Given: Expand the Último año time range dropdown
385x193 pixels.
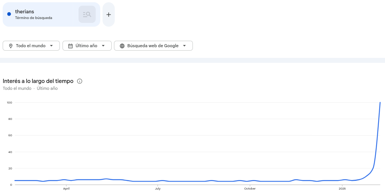Looking at the screenshot, I should 87,46.
